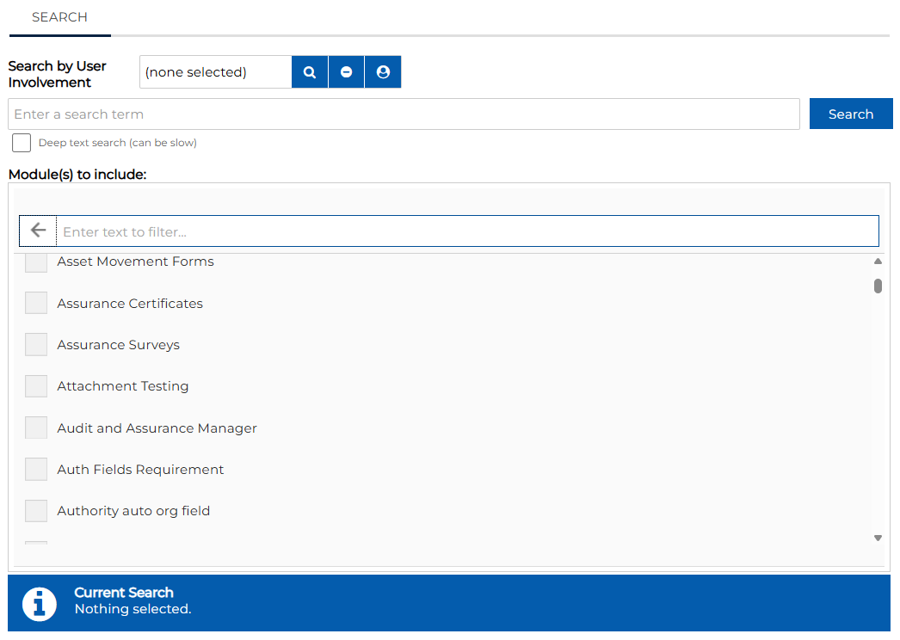Check the Auth Fields Requirement box

coord(36,469)
